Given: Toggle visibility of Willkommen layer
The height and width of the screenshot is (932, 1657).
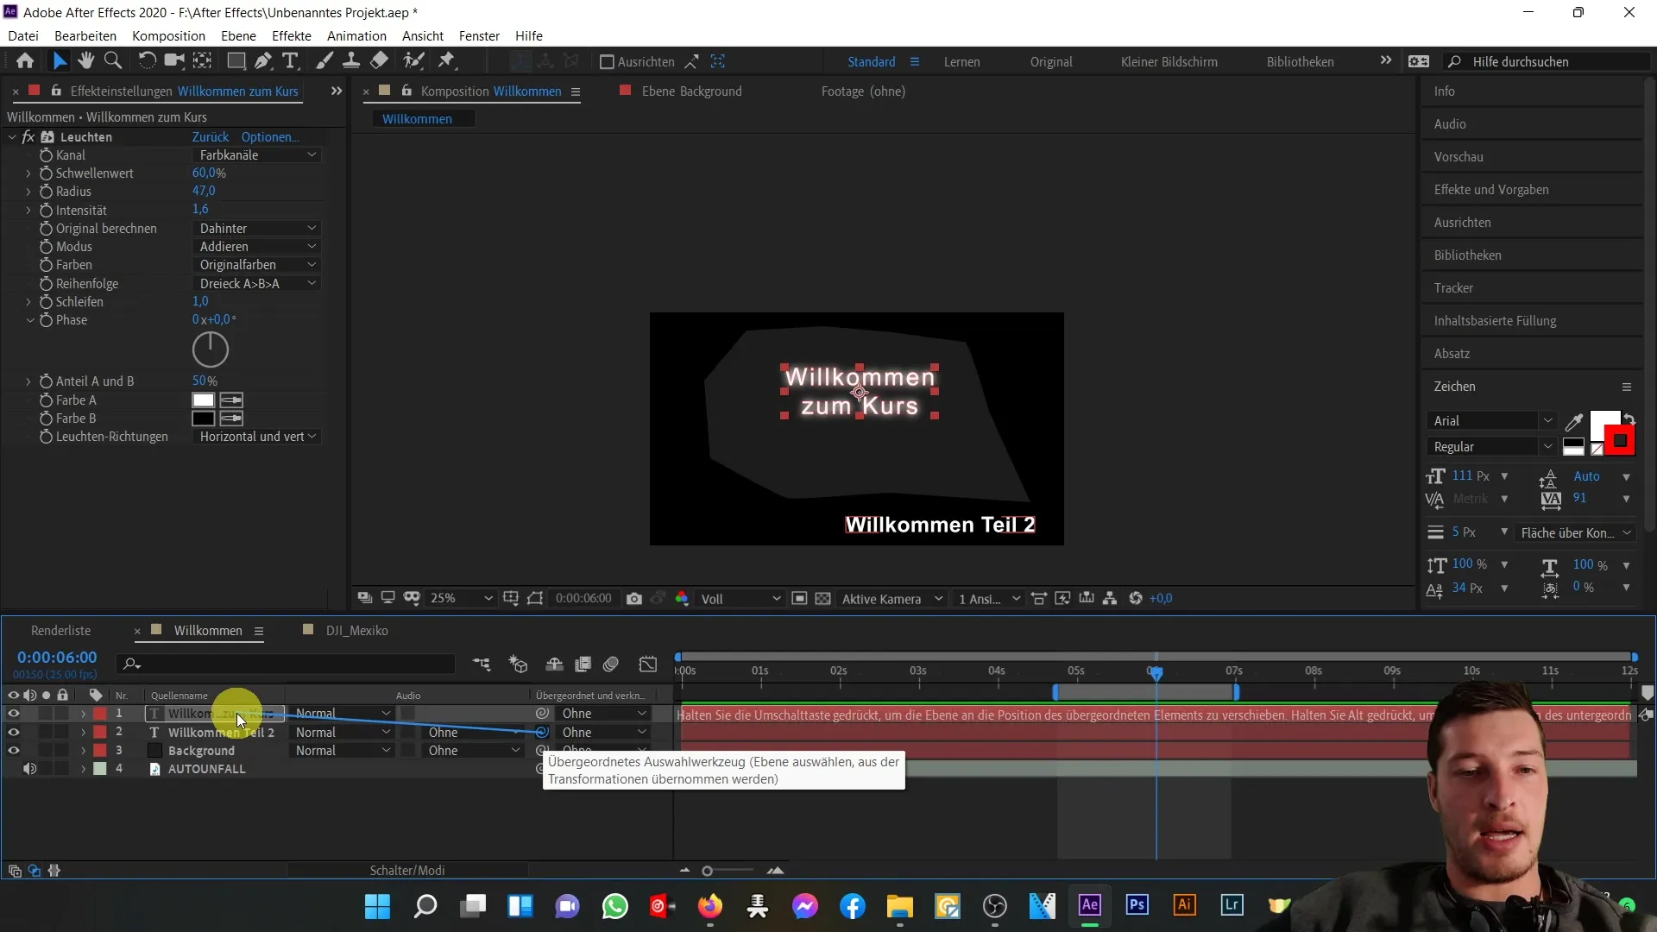Looking at the screenshot, I should tap(13, 714).
